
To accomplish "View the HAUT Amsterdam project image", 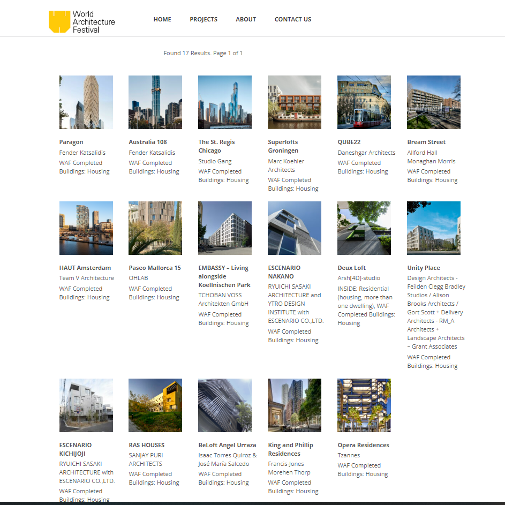I will pos(86,228).
